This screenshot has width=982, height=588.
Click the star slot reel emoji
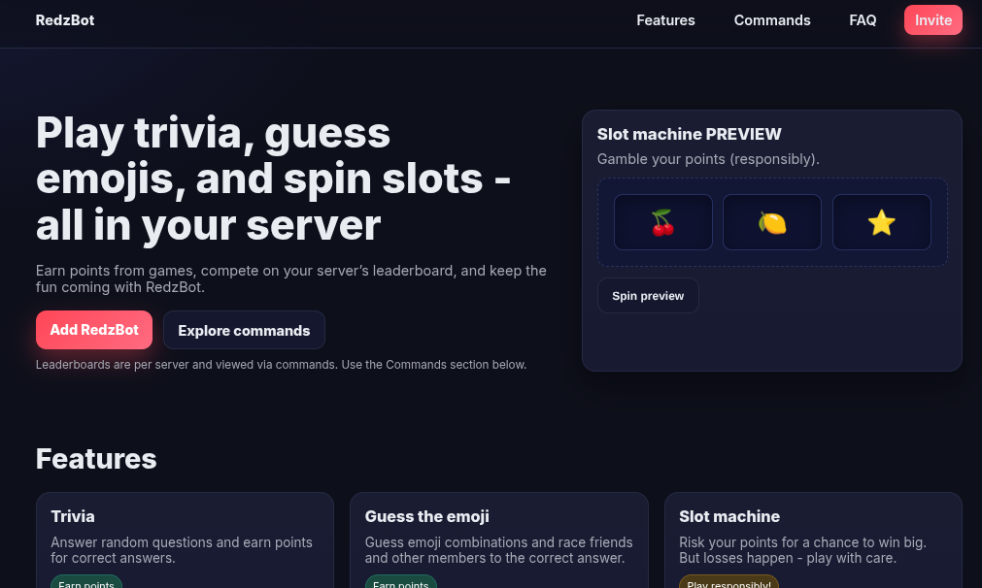(881, 222)
